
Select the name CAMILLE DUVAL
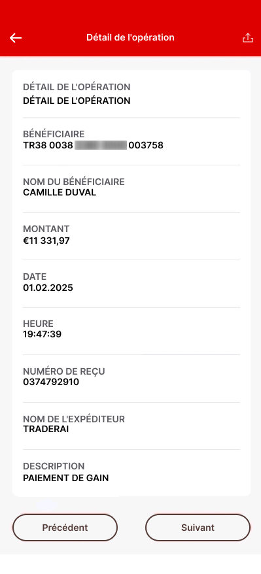[x=60, y=193]
